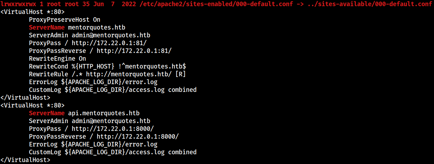Click the ProxyPreserveHost On line
Viewport: 434px width, 164px height.
65,19
